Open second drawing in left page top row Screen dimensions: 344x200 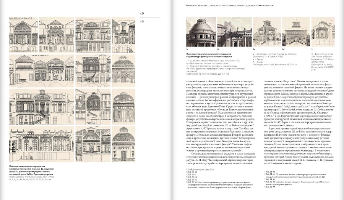tap(57, 35)
